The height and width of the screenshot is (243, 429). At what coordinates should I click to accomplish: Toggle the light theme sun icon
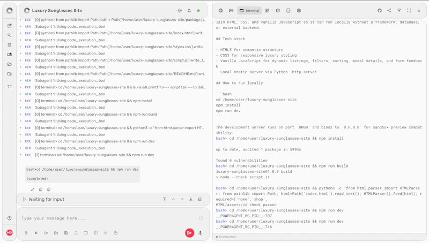click(180, 11)
